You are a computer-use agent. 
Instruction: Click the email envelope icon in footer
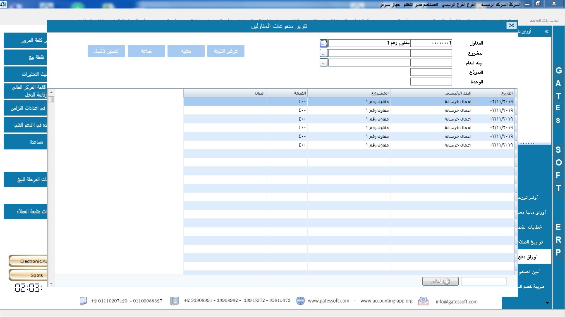point(423,301)
